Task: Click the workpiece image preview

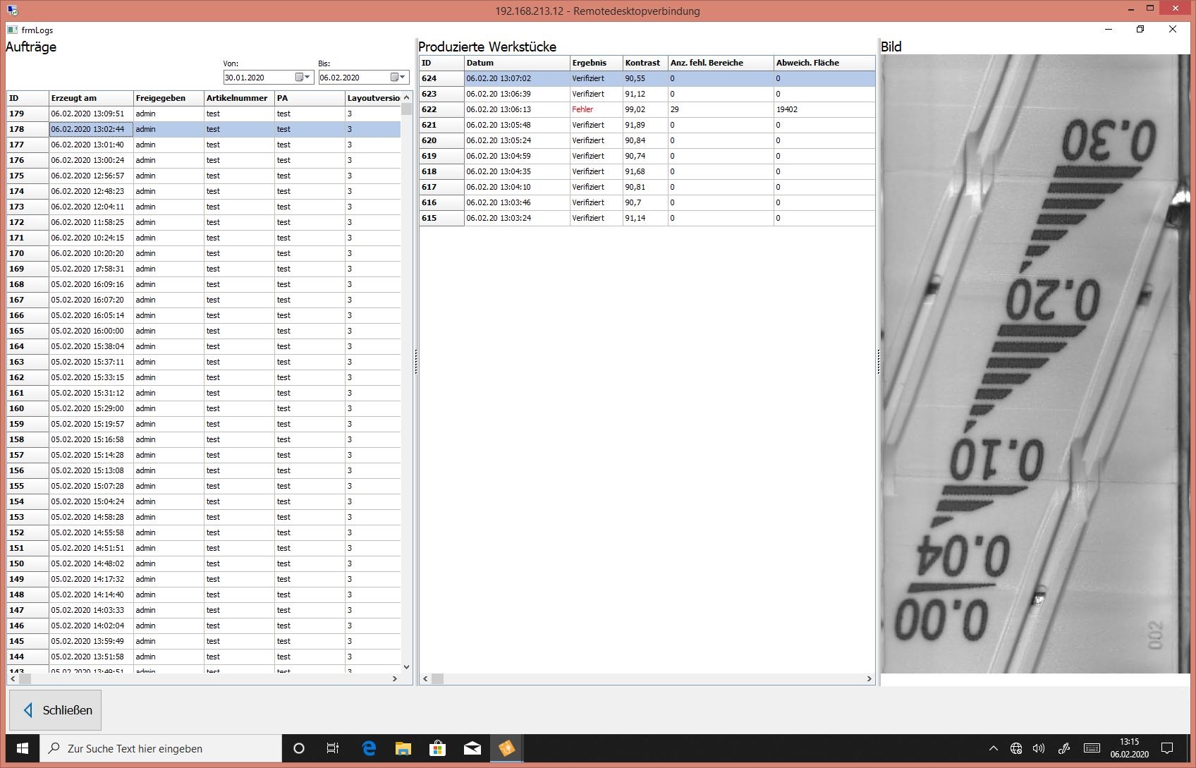Action: coord(1035,364)
